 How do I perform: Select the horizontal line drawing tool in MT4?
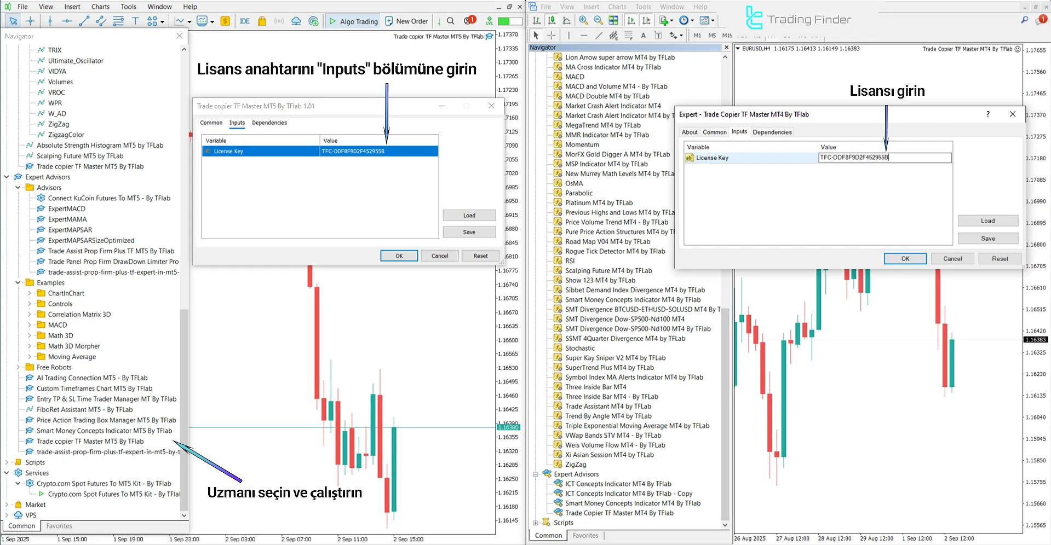click(x=584, y=35)
